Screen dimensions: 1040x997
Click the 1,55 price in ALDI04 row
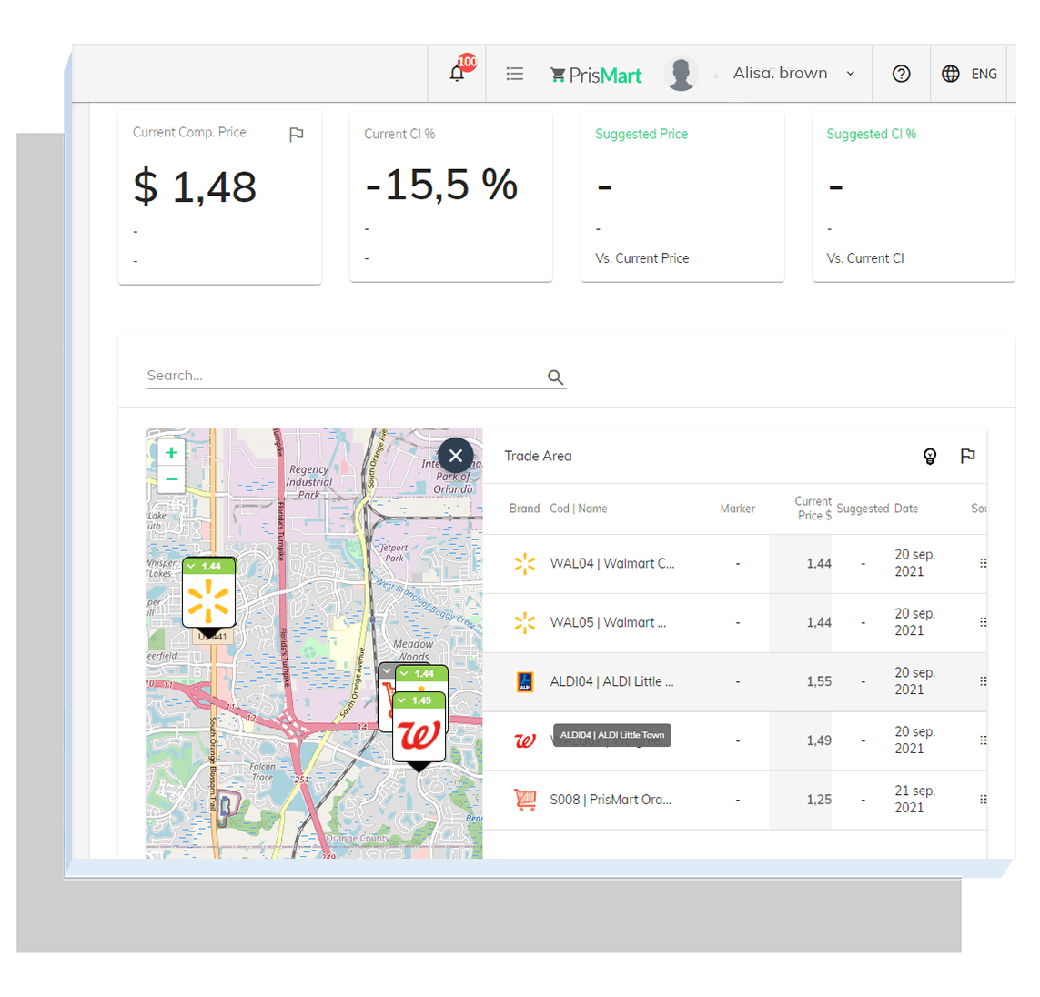pyautogui.click(x=819, y=681)
